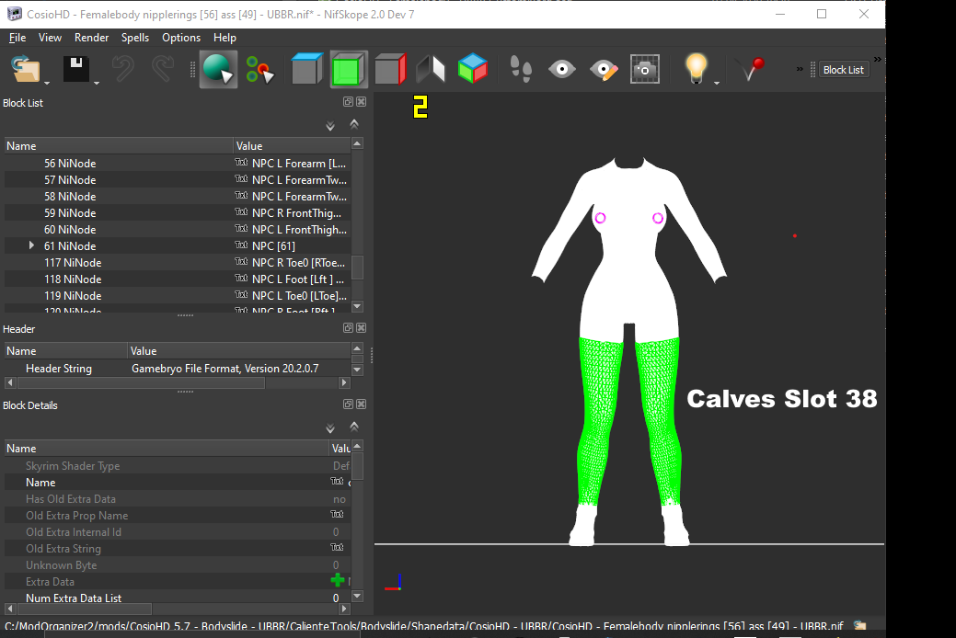
Task: Select the 119 NiNode row
Action: 178,295
